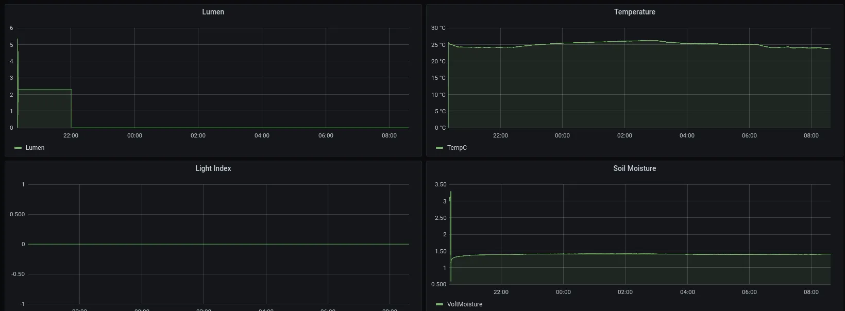Click the 3.50 Soil Moisture axis label
845x311 pixels.
[441, 184]
